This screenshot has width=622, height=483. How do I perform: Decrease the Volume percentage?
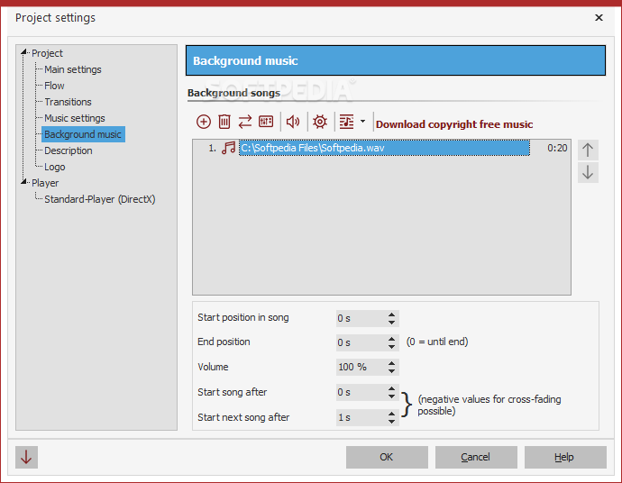click(391, 370)
